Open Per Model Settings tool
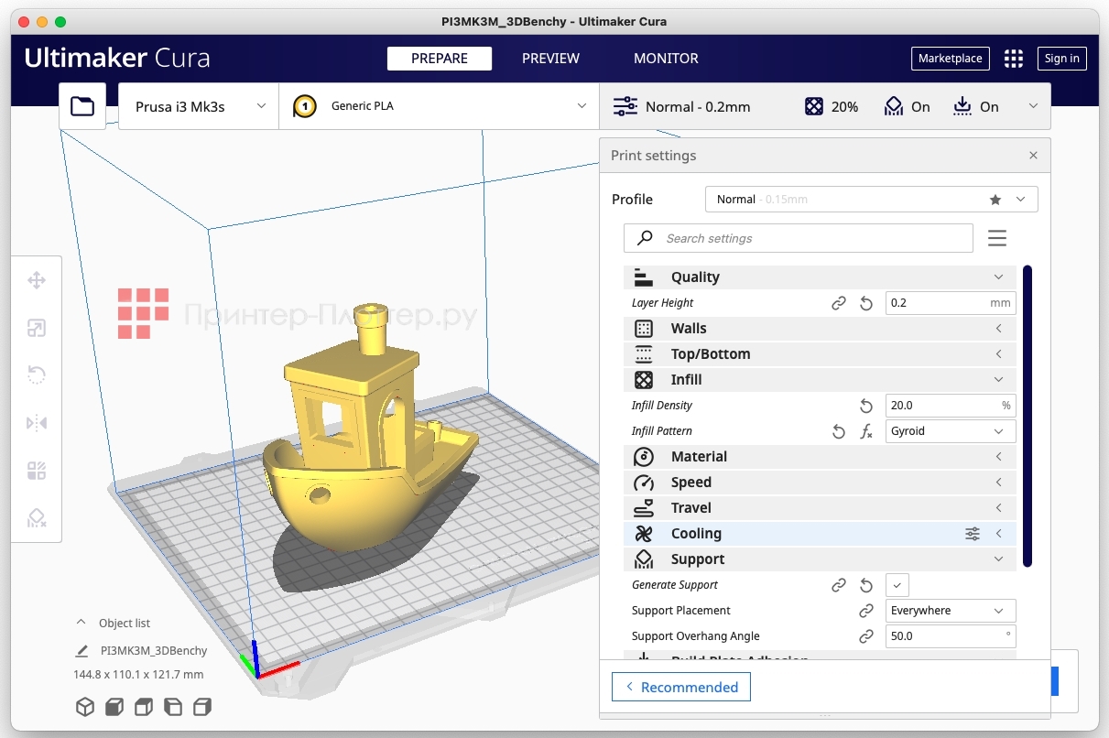Viewport: 1109px width, 738px height. [x=37, y=470]
